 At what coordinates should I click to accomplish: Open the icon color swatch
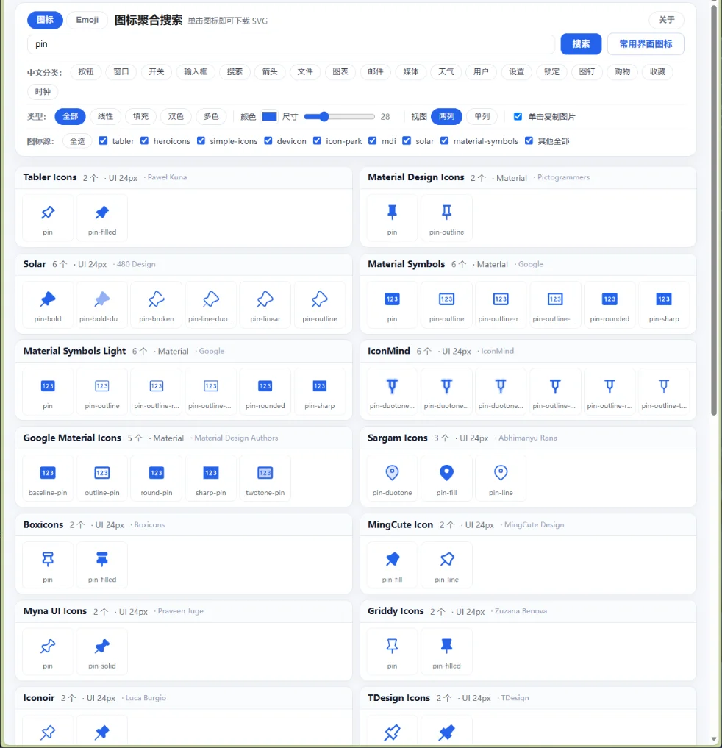click(x=269, y=116)
